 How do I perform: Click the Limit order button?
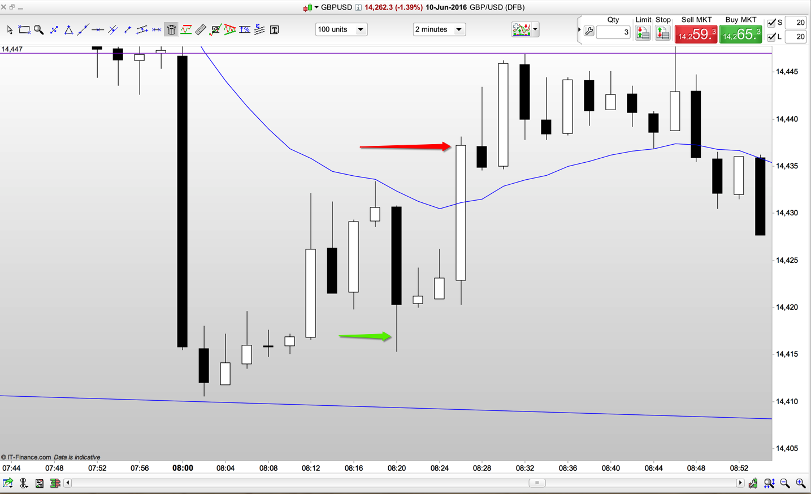click(643, 34)
